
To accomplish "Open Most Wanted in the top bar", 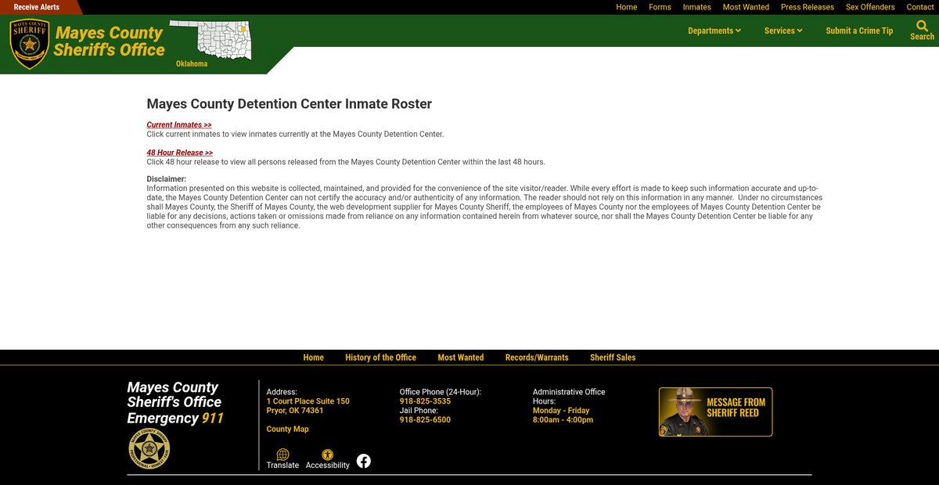I will click(746, 7).
